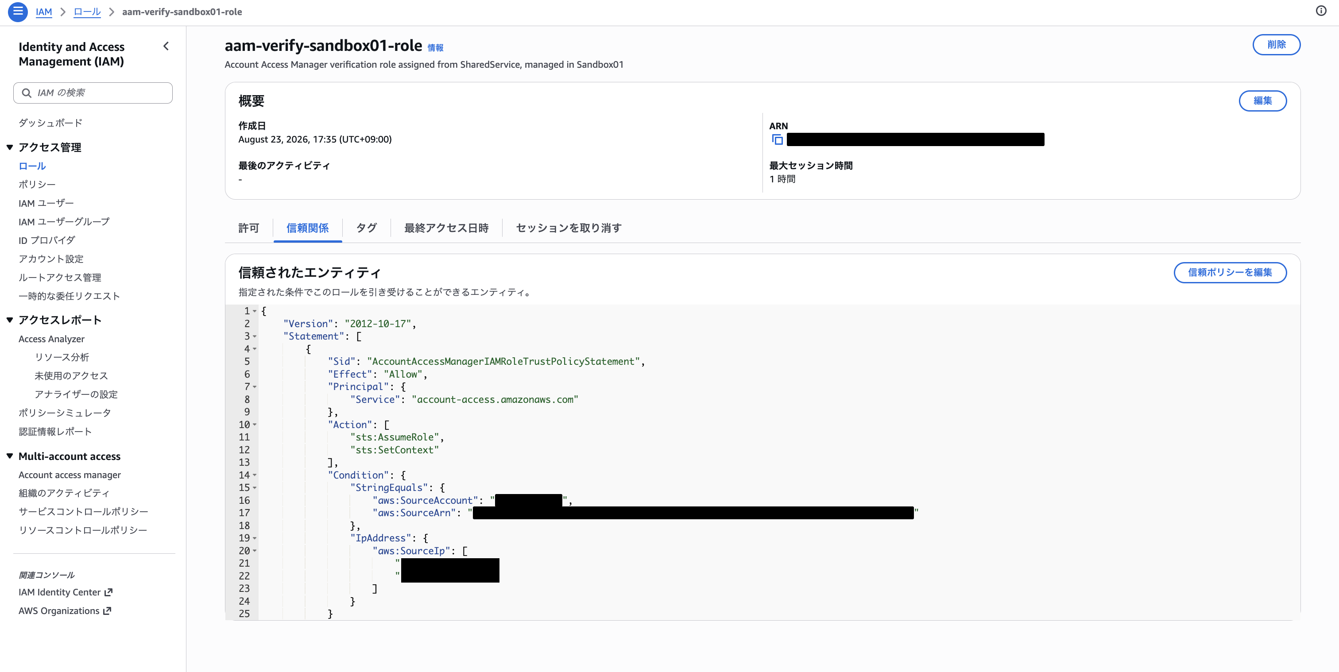Image resolution: width=1339 pixels, height=672 pixels.
Task: Click the "account-access.amazonaws.com" service value
Action: pyautogui.click(x=495, y=400)
